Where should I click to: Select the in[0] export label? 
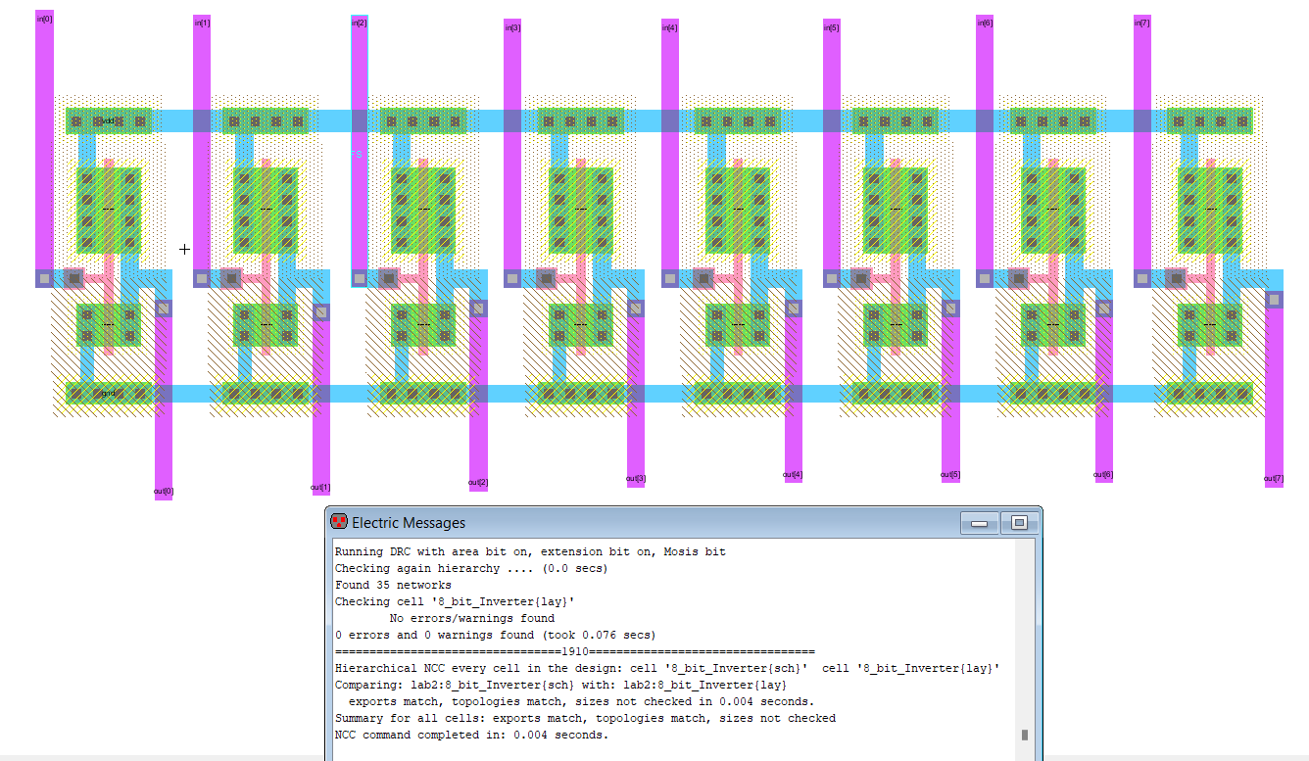pos(43,18)
